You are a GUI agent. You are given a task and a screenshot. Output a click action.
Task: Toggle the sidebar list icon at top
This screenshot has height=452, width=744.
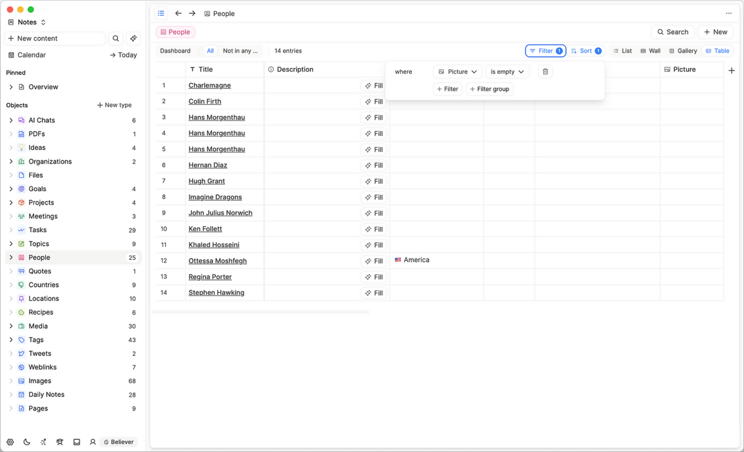pos(161,13)
